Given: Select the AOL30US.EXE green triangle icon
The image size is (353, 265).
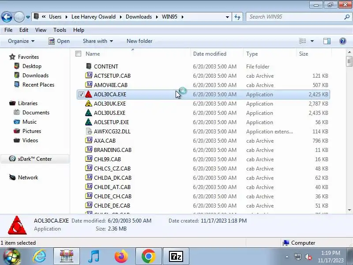Looking at the screenshot, I should coord(89,113).
